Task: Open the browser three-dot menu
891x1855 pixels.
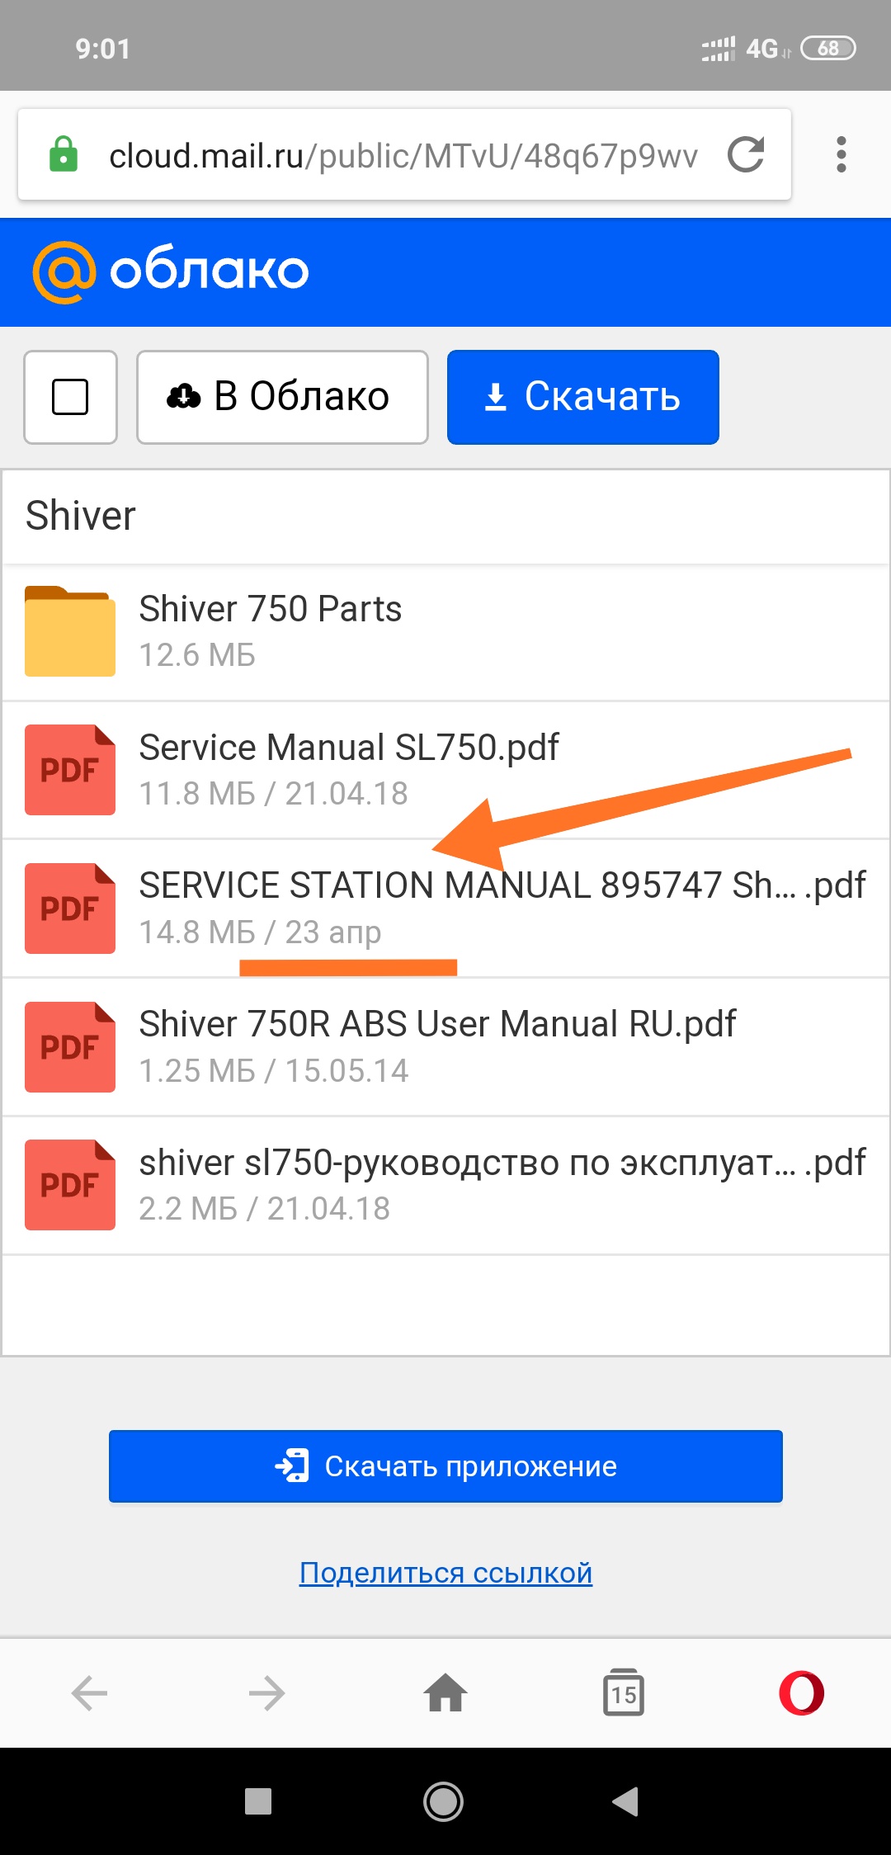Action: point(841,154)
